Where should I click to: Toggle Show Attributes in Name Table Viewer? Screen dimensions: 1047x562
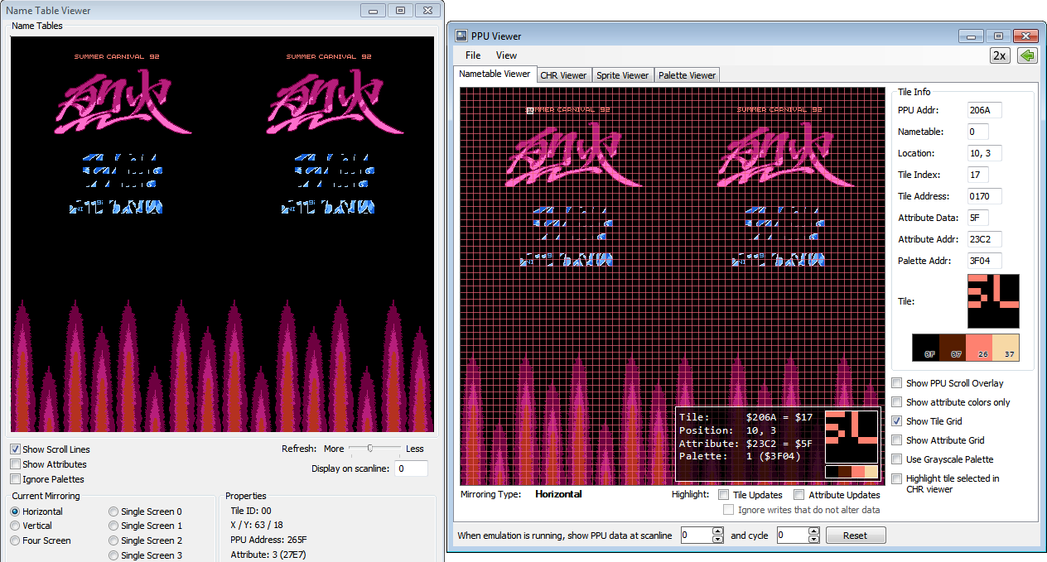(14, 464)
